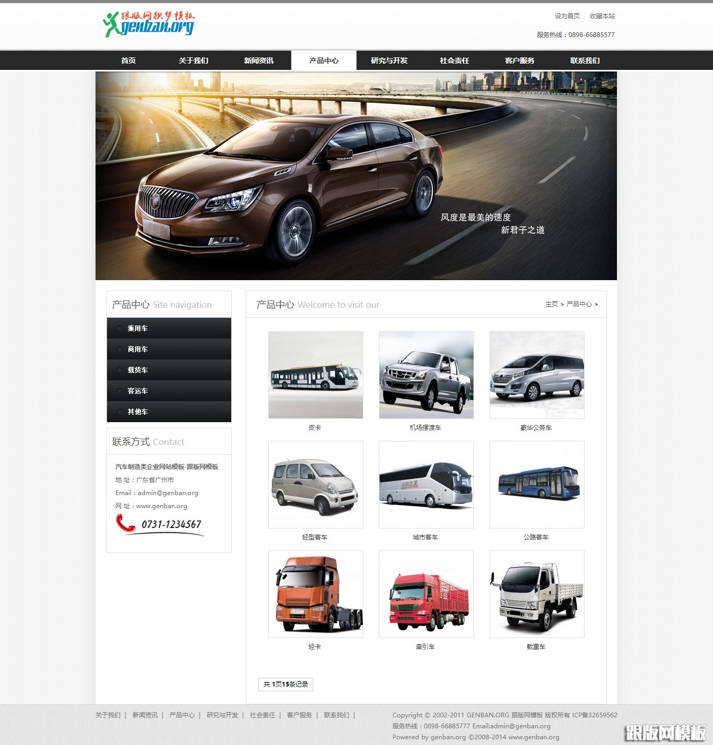Click footer link 新闻资讯
The image size is (713, 745).
[x=145, y=715]
